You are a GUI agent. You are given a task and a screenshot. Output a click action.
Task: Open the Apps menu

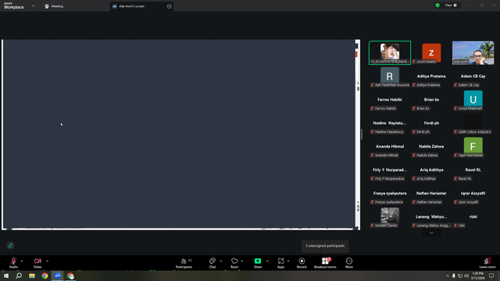tap(280, 263)
